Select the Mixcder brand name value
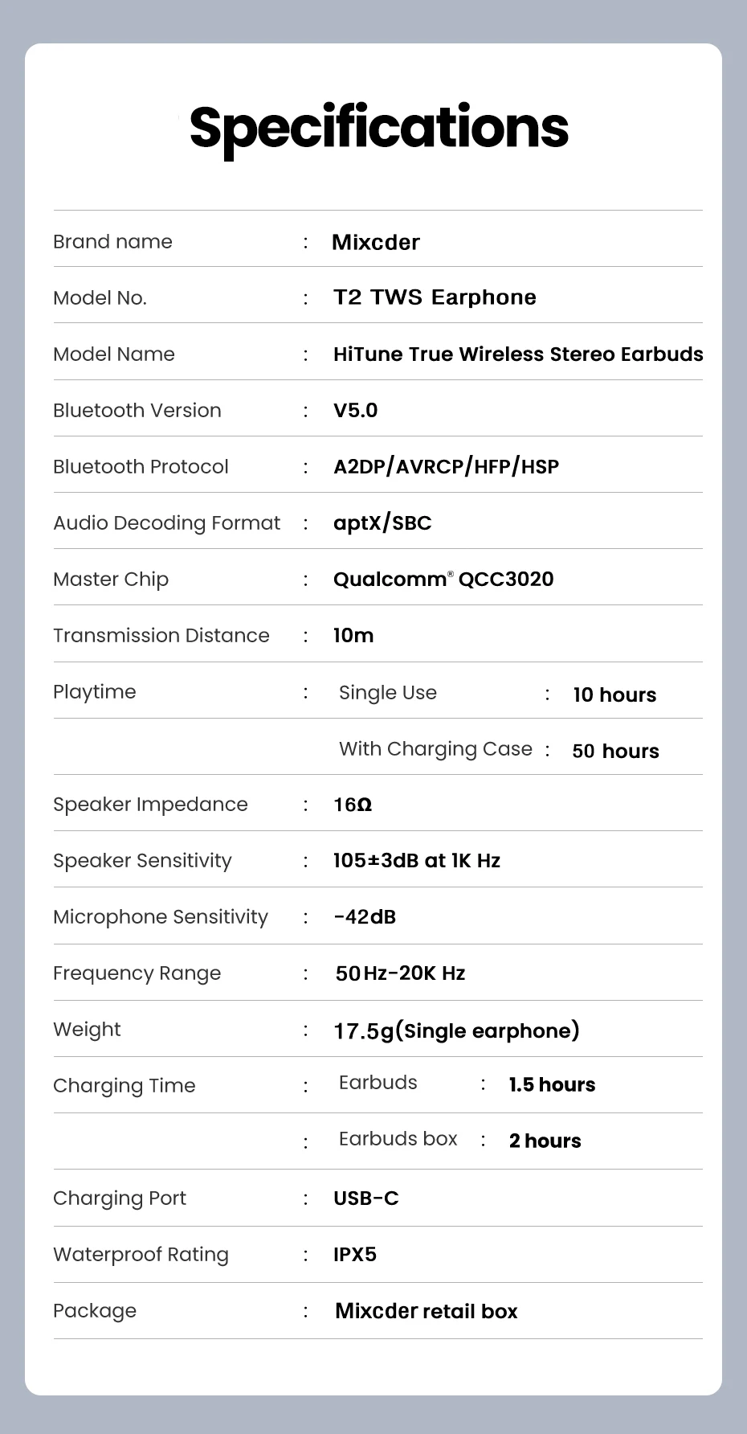This screenshot has width=747, height=1434. pyautogui.click(x=376, y=242)
